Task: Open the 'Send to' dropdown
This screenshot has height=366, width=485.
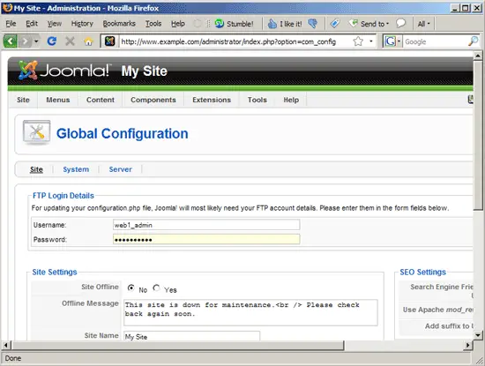Action: (369, 24)
